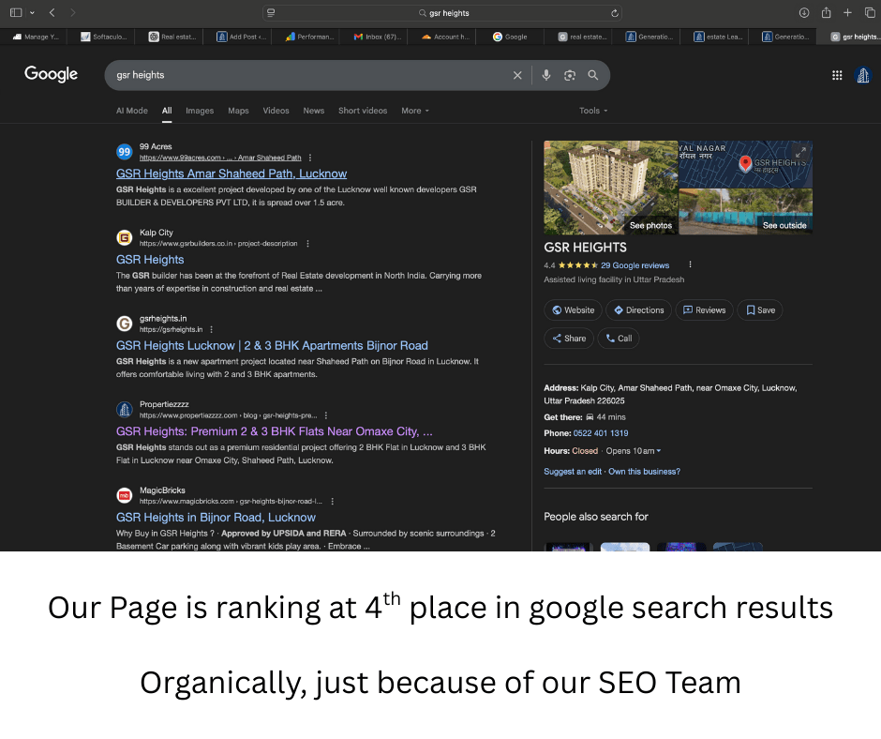The image size is (881, 739).
Task: Open the Images search tab
Action: tap(200, 111)
